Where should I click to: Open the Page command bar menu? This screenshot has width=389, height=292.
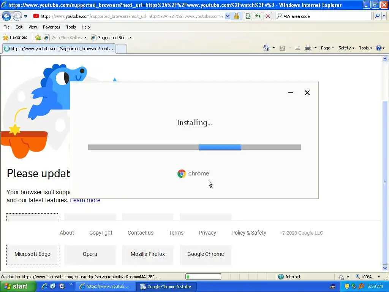(x=327, y=48)
